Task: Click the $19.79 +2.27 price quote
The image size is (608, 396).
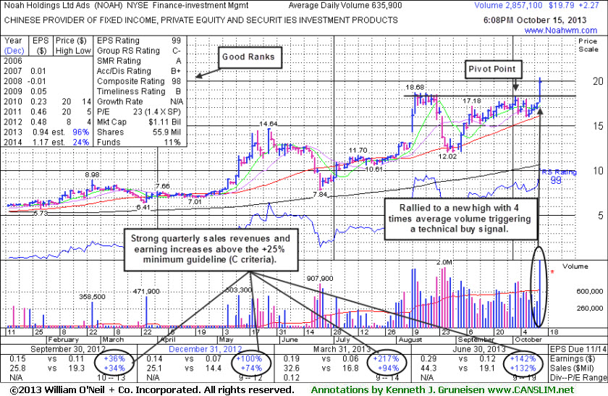Action: click(573, 6)
